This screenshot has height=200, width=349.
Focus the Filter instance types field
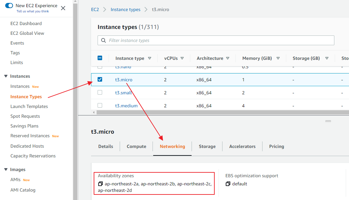click(216, 40)
